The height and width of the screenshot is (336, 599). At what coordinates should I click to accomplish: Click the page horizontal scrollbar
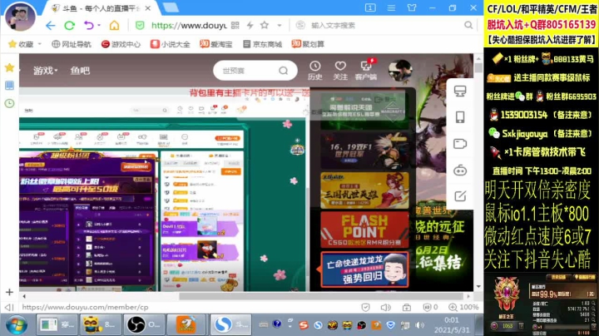click(321, 296)
